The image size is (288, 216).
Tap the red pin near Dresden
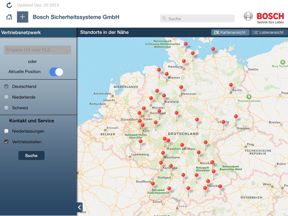pyautogui.click(x=236, y=116)
